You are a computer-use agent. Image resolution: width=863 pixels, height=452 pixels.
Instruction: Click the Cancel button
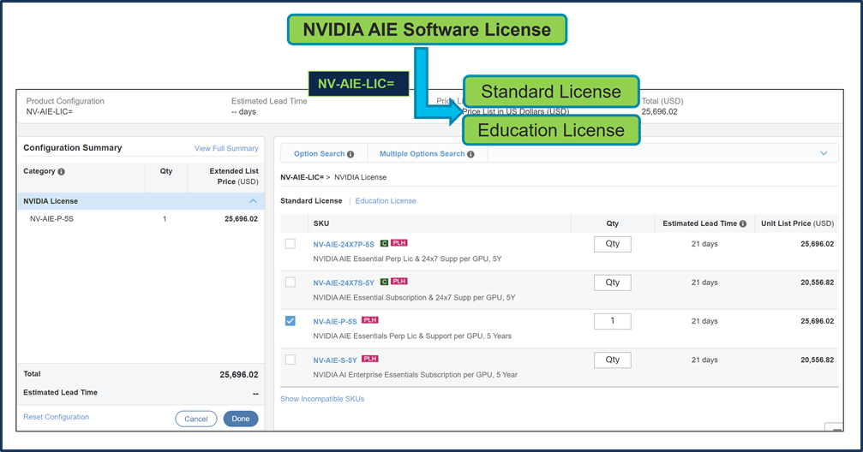tap(196, 419)
